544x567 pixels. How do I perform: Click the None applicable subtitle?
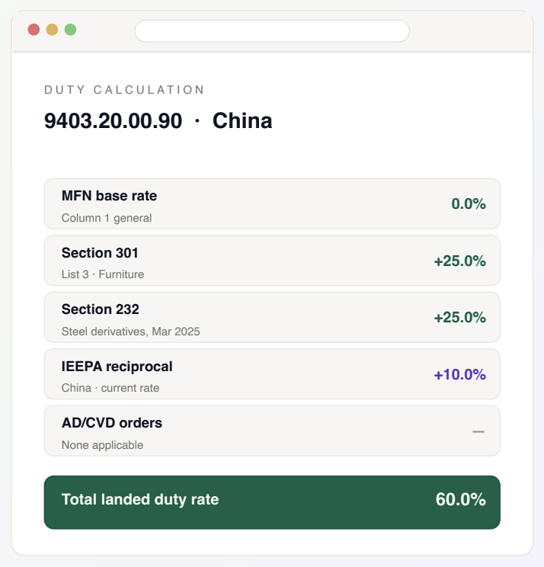(x=102, y=445)
